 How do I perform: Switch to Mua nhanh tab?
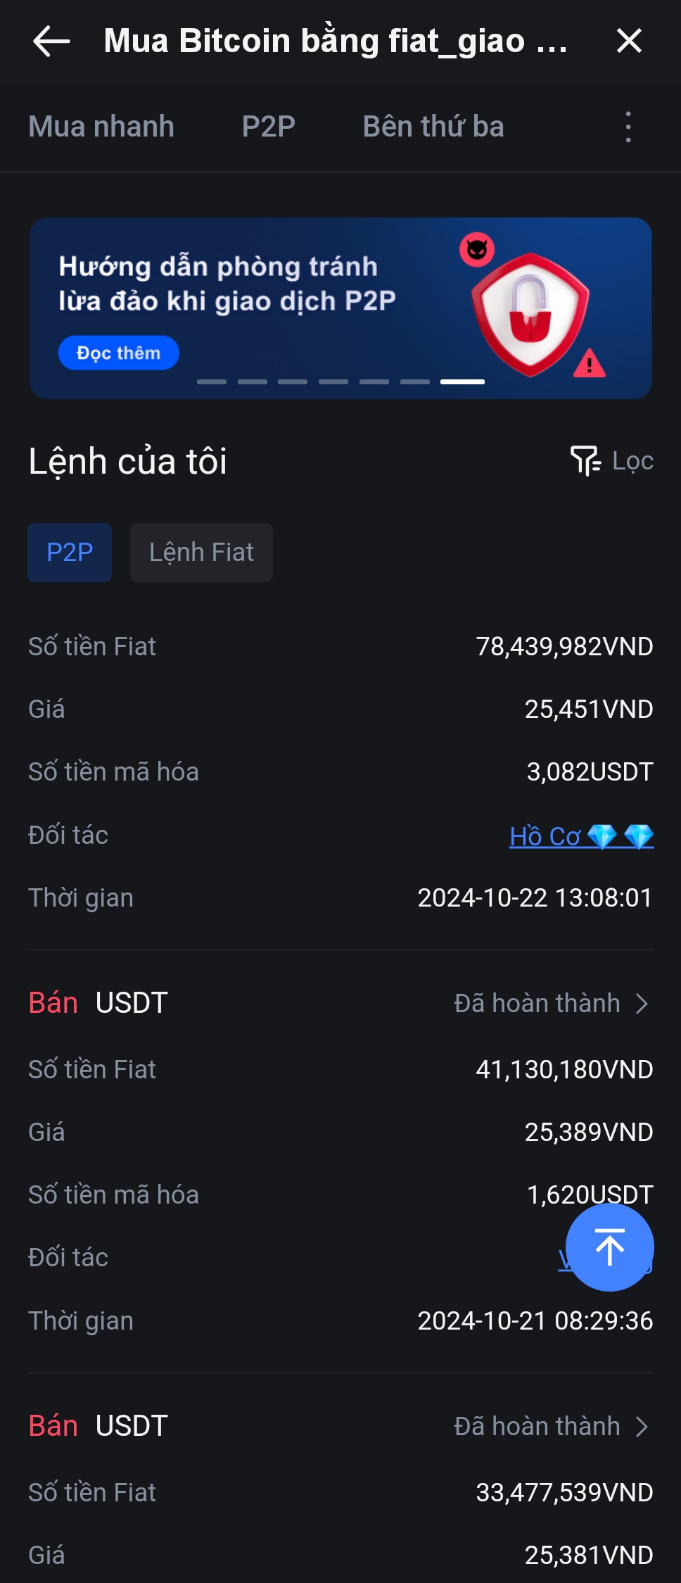101,127
